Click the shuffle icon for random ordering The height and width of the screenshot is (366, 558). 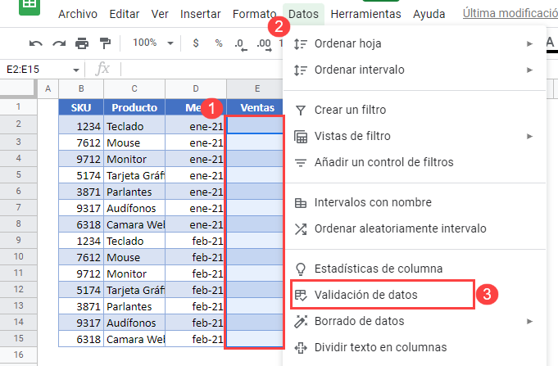pos(301,229)
